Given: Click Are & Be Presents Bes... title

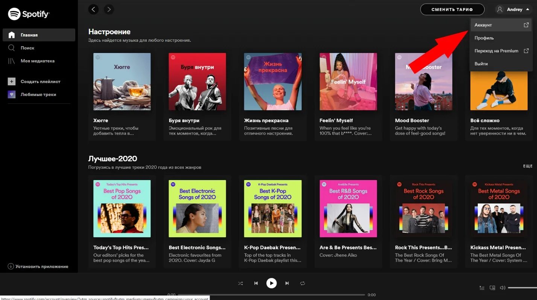Looking at the screenshot, I should (x=348, y=248).
